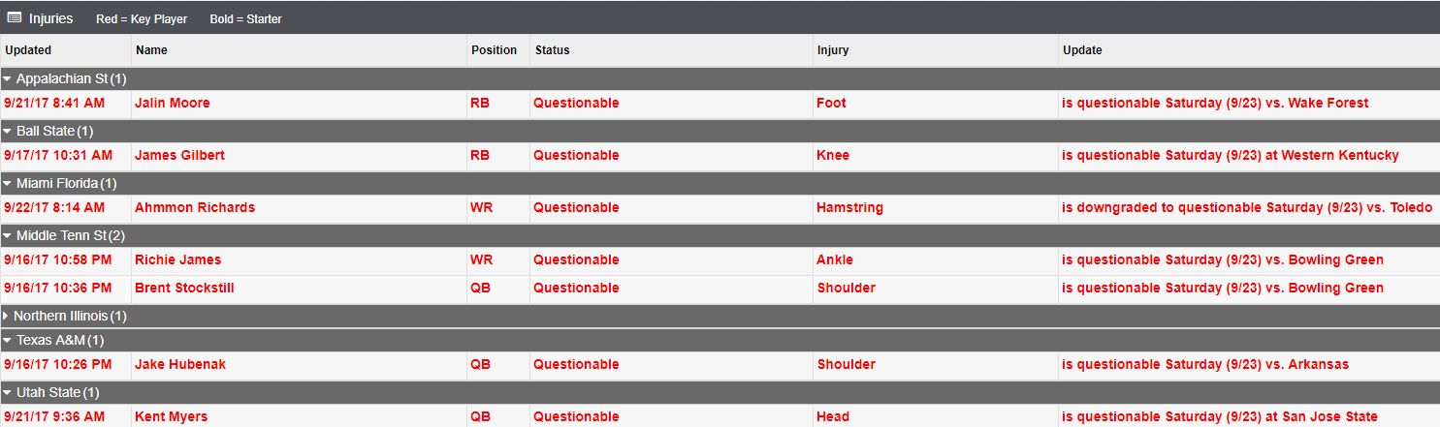This screenshot has height=427, width=1440.
Task: Collapse the Utah State group
Action: point(7,392)
